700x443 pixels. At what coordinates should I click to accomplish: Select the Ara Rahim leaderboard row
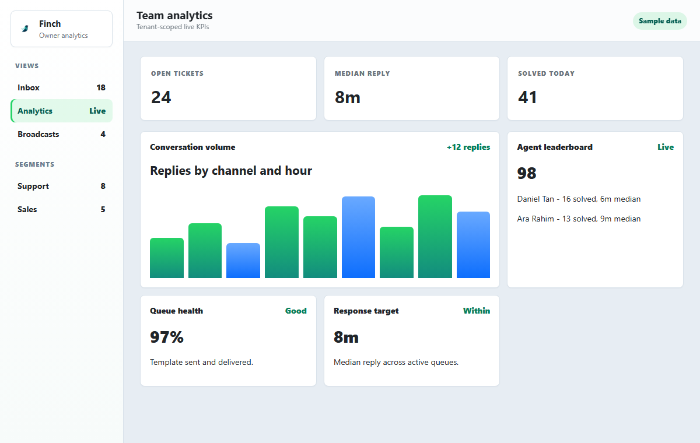579,219
